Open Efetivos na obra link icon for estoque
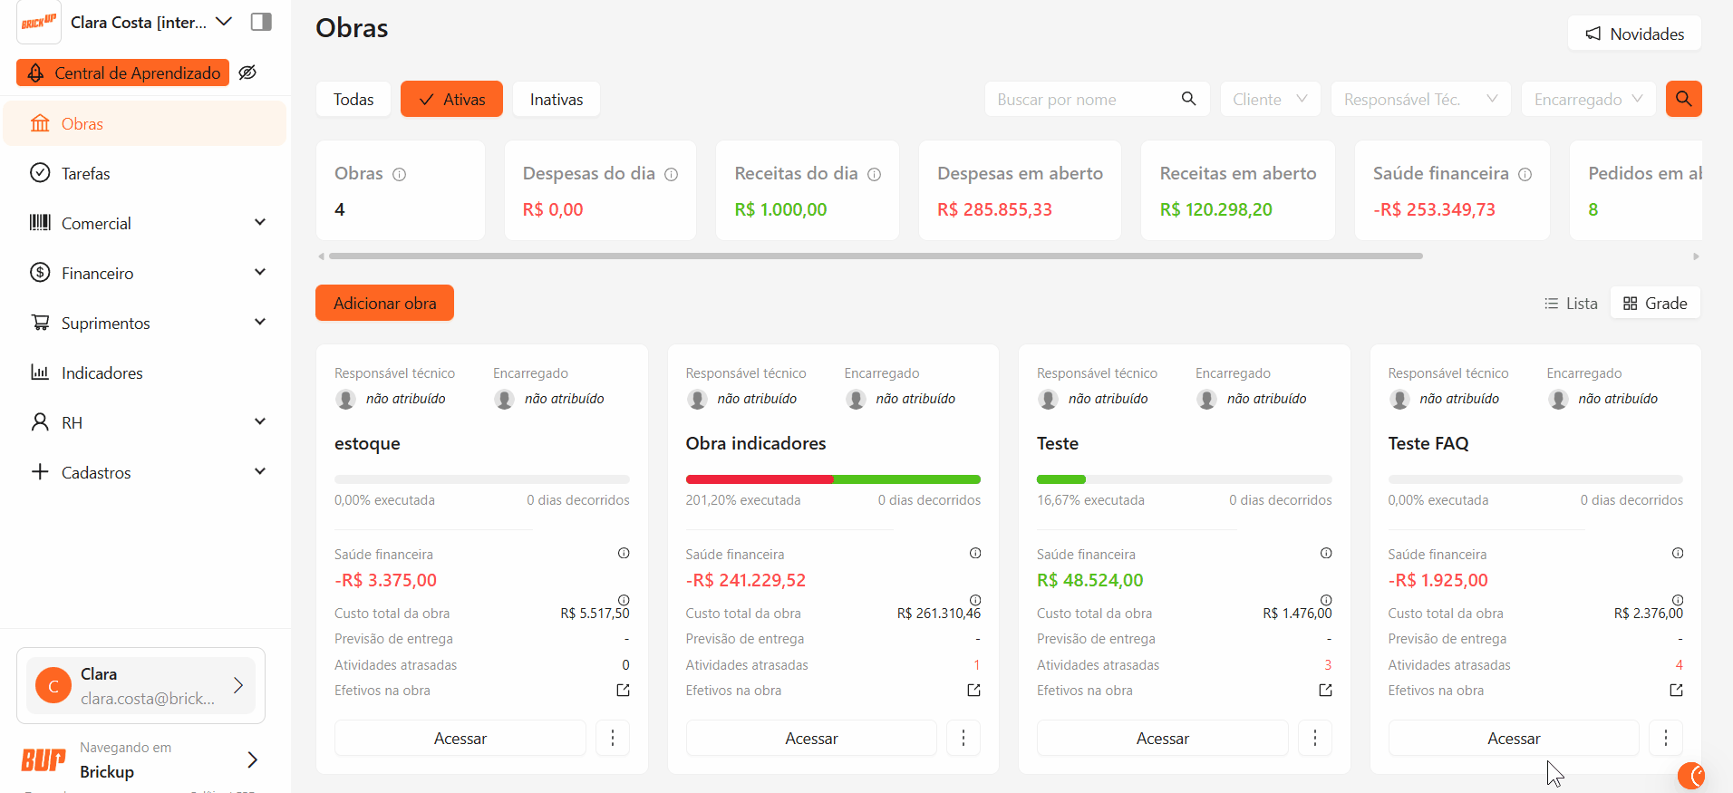The image size is (1733, 793). [x=623, y=691]
